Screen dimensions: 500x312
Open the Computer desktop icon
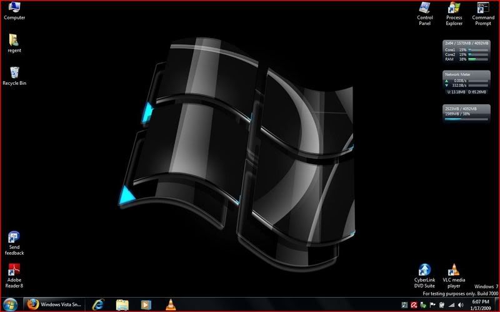point(14,11)
